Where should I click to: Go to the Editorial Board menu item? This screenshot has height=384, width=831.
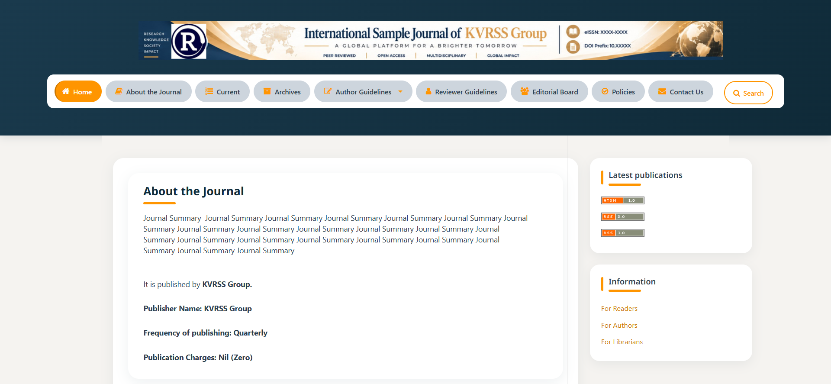click(549, 91)
